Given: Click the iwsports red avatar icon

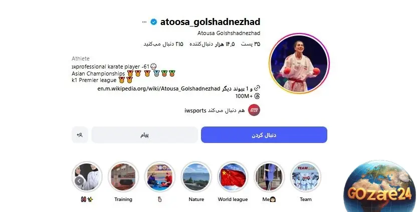Looking at the screenshot, I should coord(254,110).
